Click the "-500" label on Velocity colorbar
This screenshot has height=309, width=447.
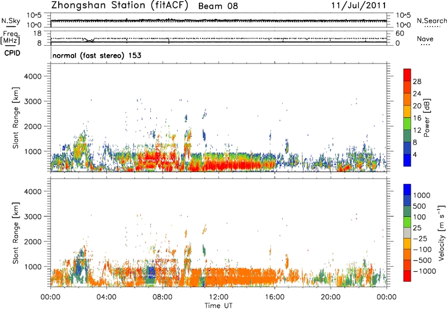tap(422, 260)
